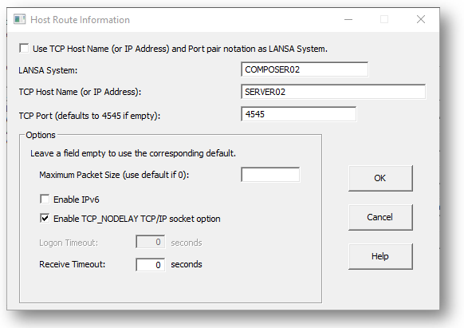Toggle the Enable IPv6 checkbox
Image resolution: width=464 pixels, height=328 pixels.
[45, 199]
